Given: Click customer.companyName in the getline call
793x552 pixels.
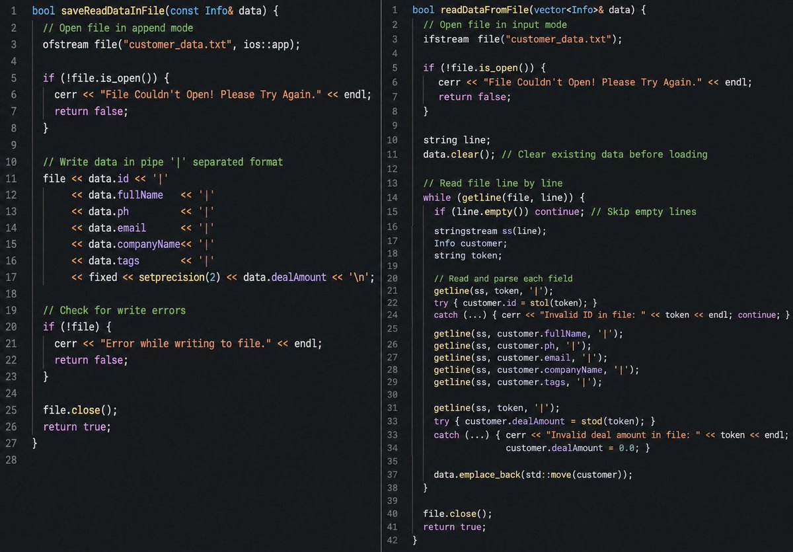Looking at the screenshot, I should click(x=550, y=370).
